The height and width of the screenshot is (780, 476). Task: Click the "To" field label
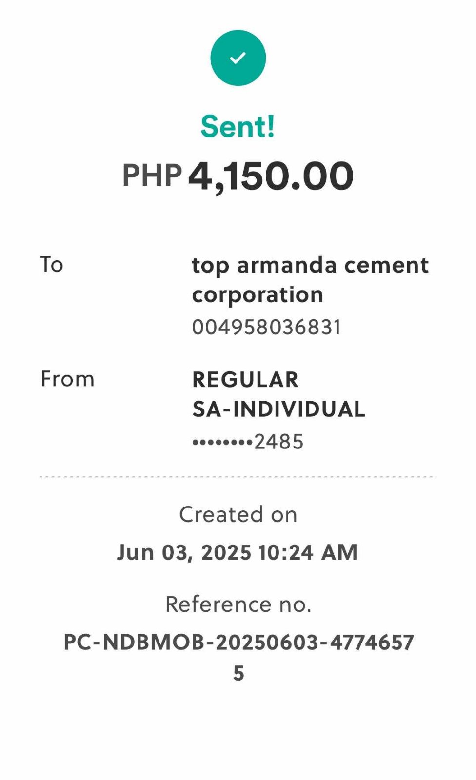52,265
